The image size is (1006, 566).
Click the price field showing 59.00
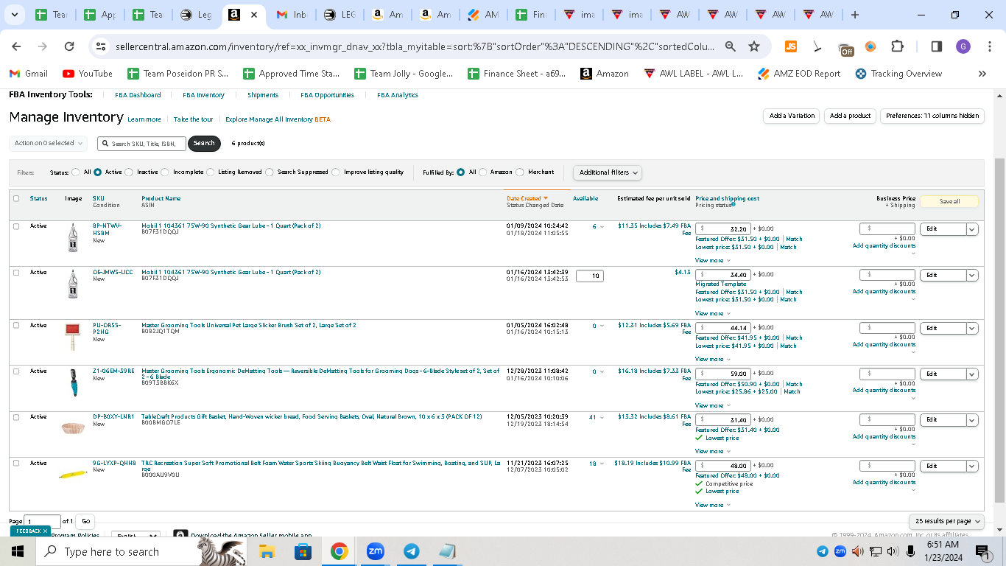click(x=723, y=374)
